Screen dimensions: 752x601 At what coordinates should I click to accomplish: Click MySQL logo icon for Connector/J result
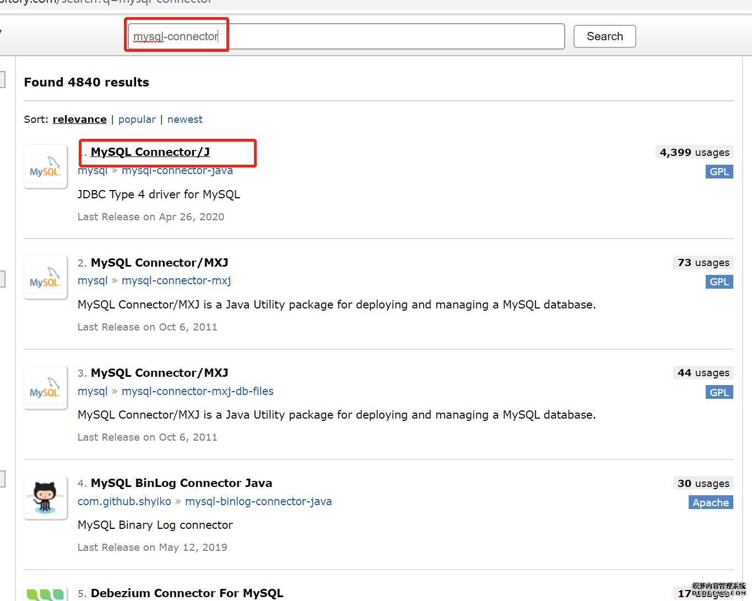click(45, 167)
